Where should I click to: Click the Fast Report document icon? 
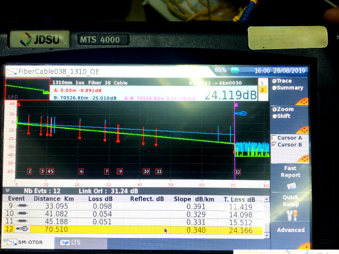coord(292,186)
